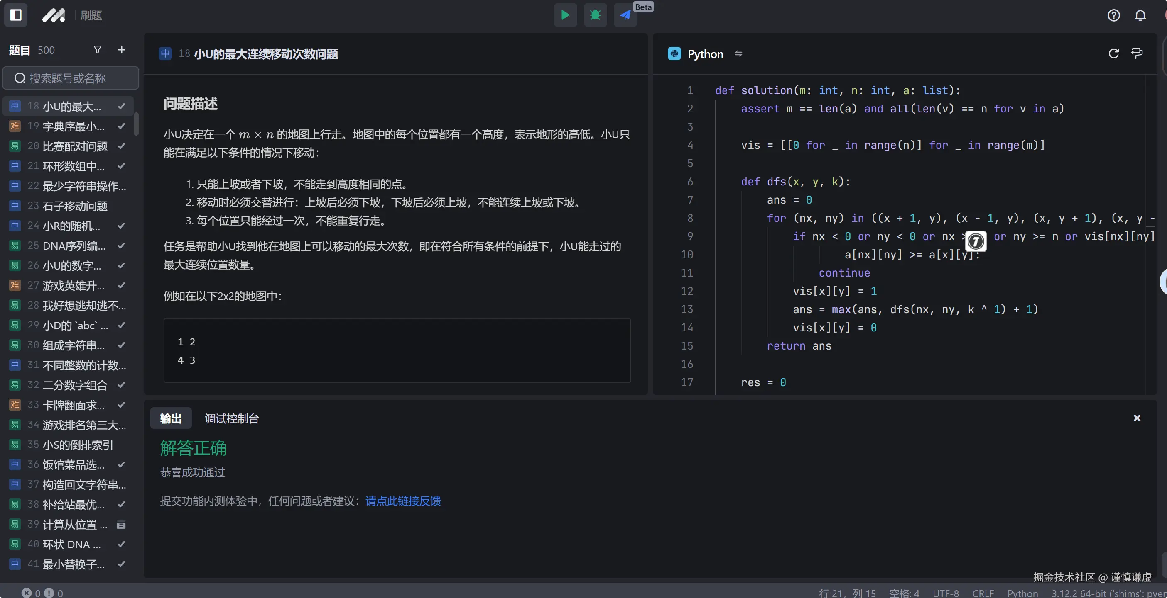Click the reset code refresh icon

(x=1113, y=54)
